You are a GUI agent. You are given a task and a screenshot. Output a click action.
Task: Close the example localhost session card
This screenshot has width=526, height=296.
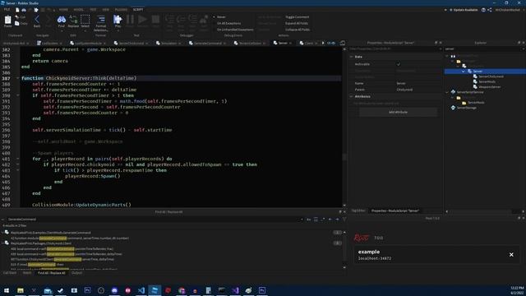511,255
